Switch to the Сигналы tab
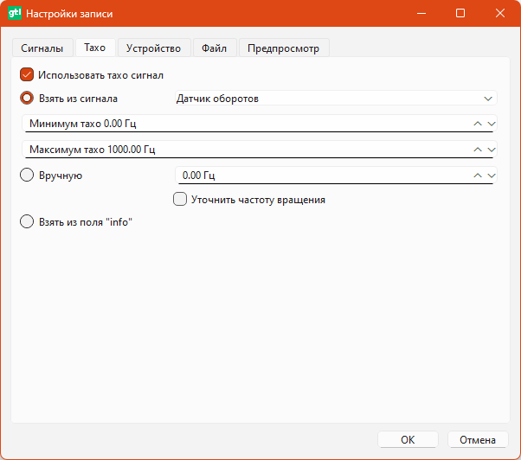Viewport: 521px width, 460px height. [x=42, y=48]
